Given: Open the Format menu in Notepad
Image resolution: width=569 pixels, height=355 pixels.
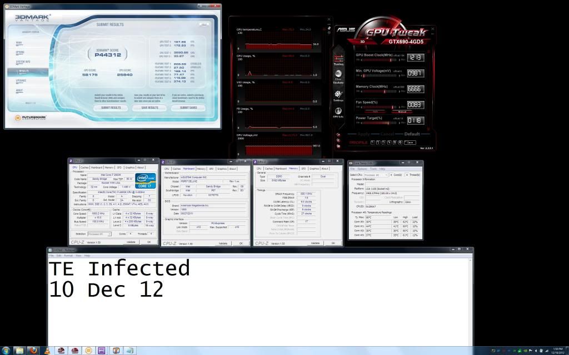Looking at the screenshot, I should click(x=68, y=255).
